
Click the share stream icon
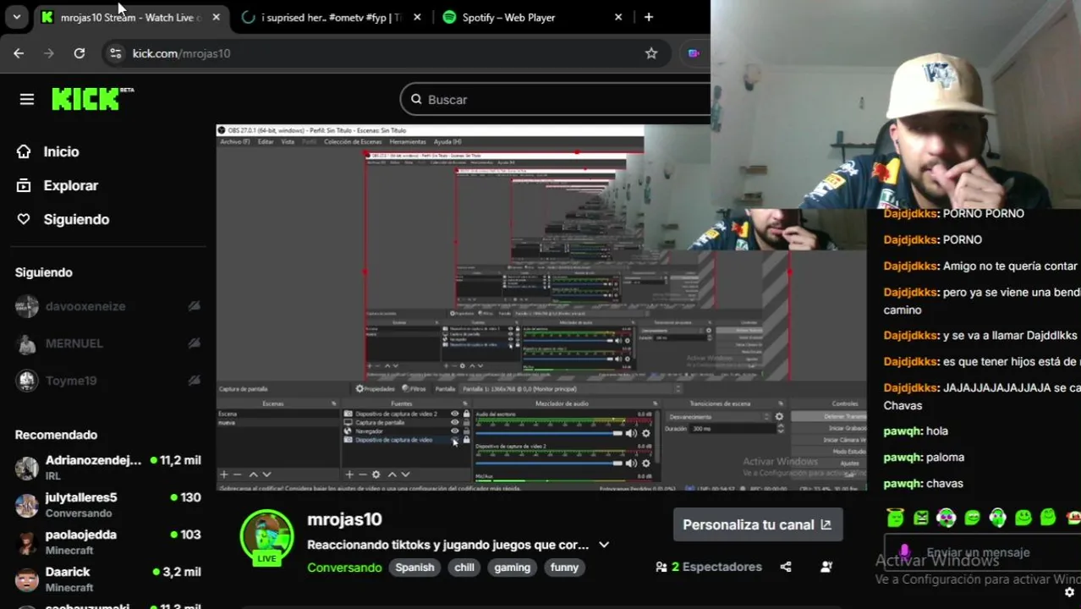786,567
